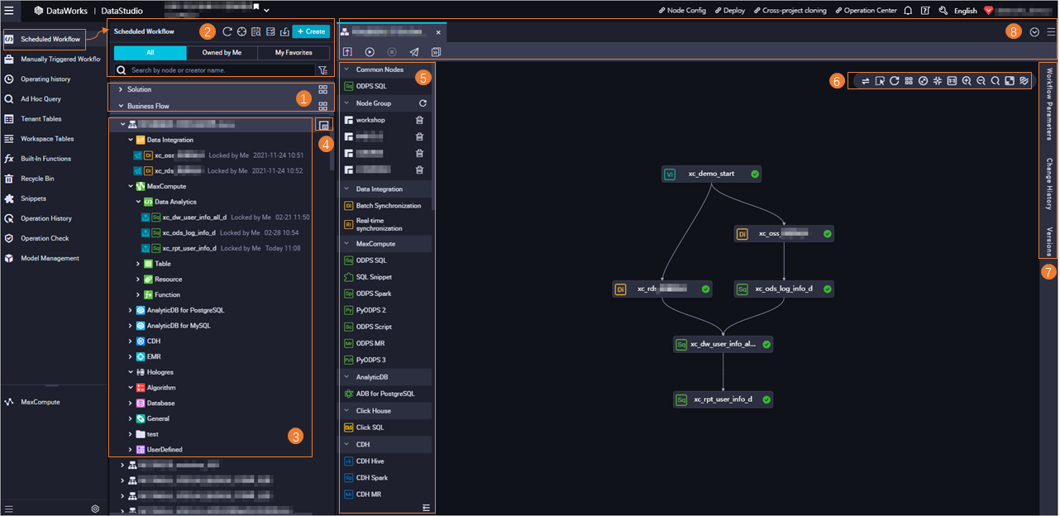Click the deploy paper-plane icon
The height and width of the screenshot is (516, 1060).
[414, 52]
